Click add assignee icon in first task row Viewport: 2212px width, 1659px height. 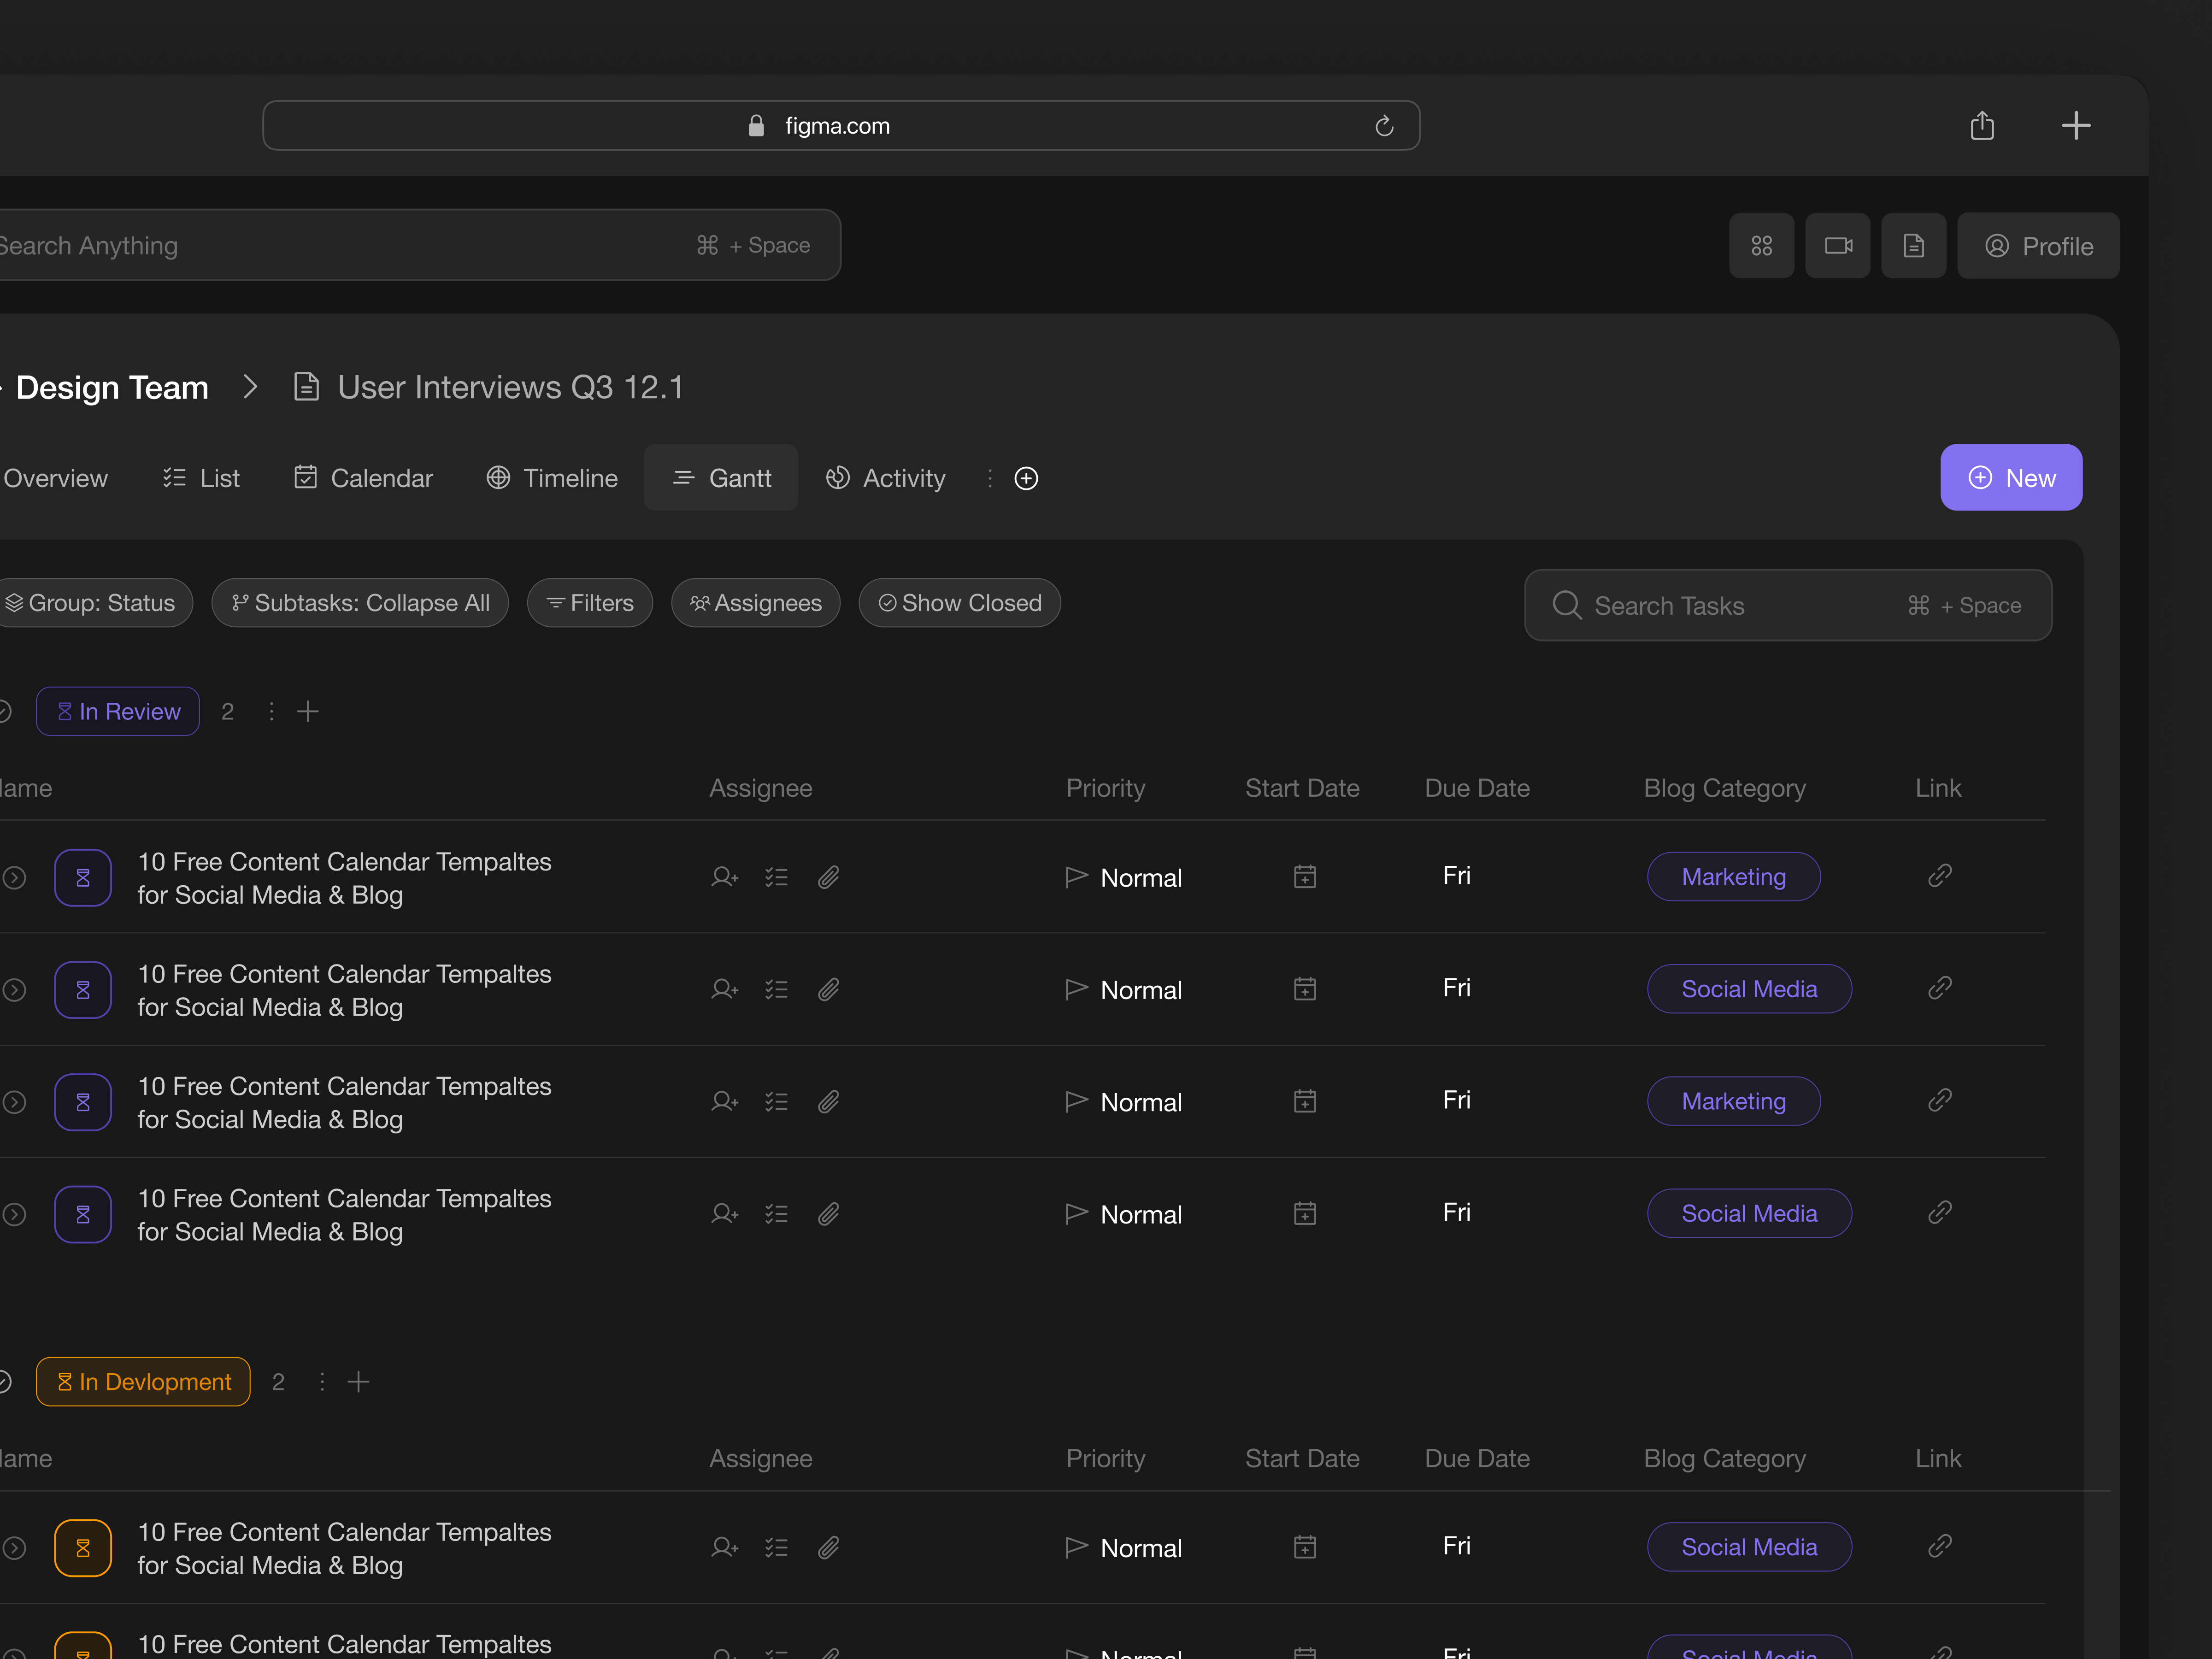(x=724, y=877)
